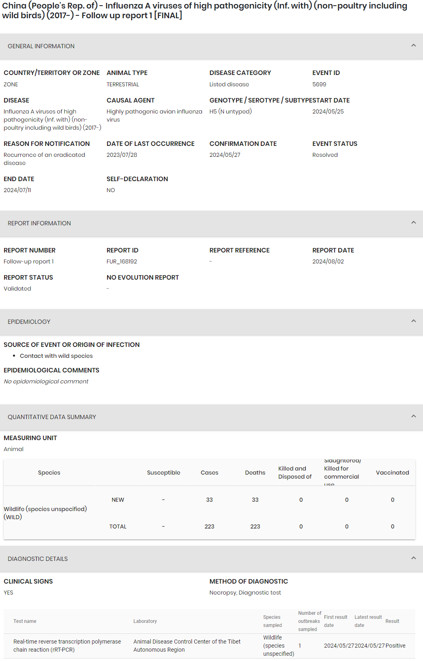Viewport: 423px width, 661px height.
Task: Click the GENERAL INFORMATION header label
Action: point(41,46)
